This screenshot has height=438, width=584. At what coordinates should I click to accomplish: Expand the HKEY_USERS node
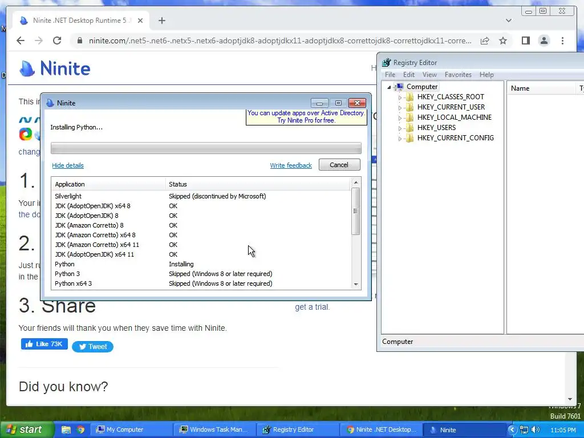(400, 128)
